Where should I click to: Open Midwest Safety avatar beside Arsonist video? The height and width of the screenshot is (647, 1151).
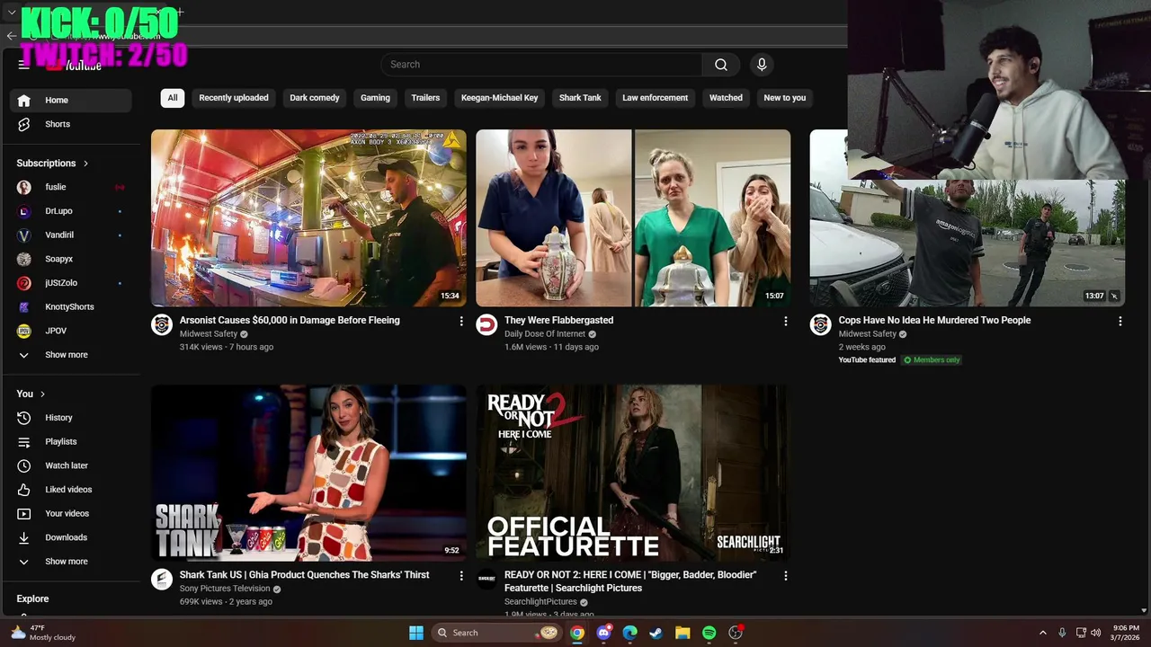coord(162,325)
